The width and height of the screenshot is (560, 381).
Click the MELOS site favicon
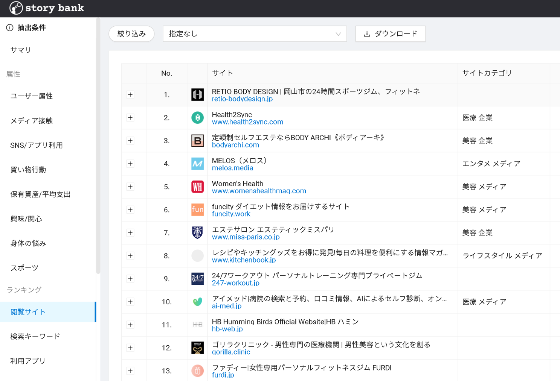point(197,164)
